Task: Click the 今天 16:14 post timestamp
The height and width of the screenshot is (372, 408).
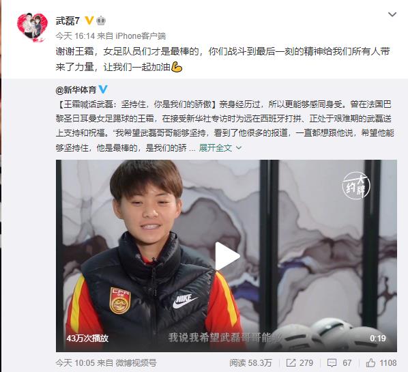Action: (x=75, y=36)
